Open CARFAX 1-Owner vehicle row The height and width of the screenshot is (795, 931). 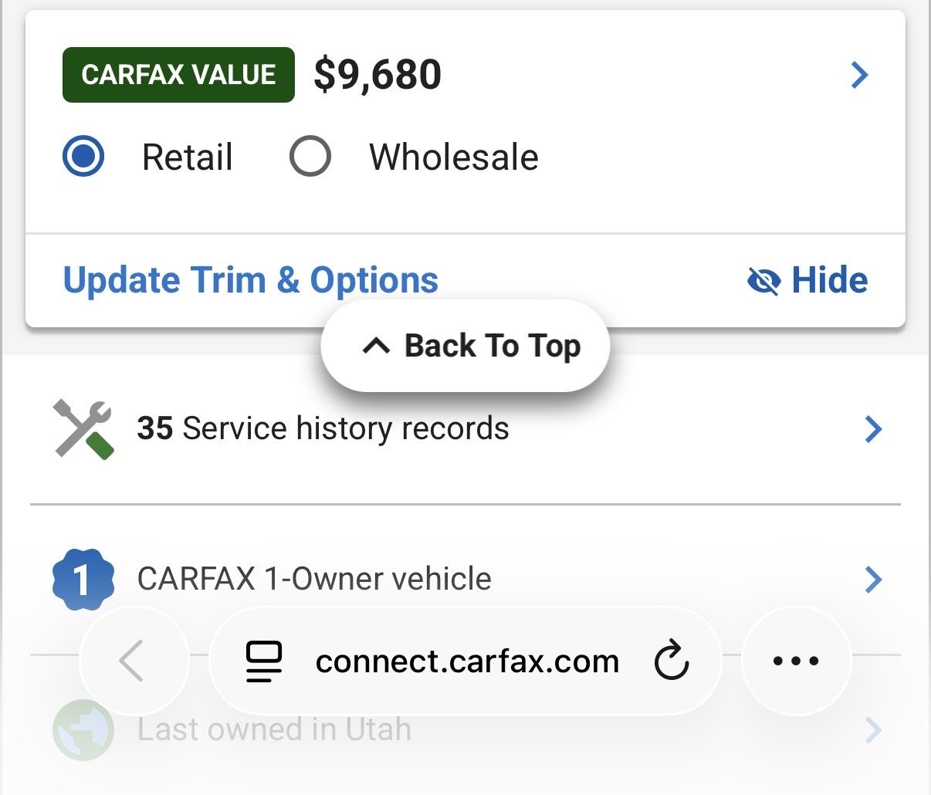pos(314,579)
